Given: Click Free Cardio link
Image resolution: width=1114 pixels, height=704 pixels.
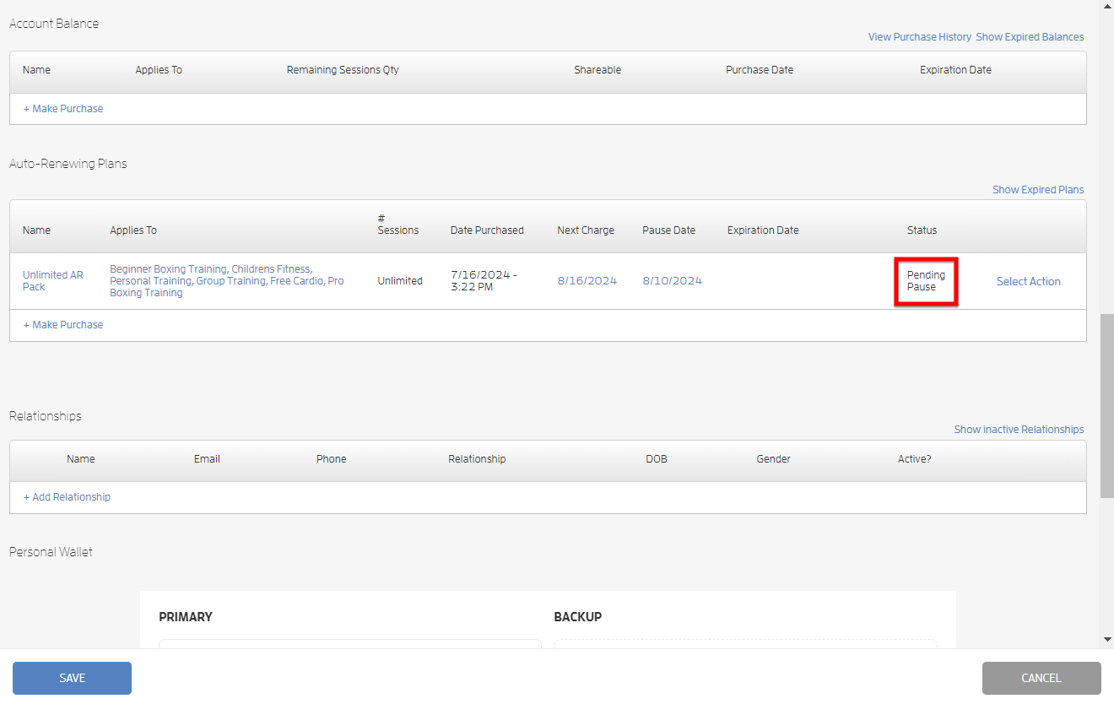Looking at the screenshot, I should pos(296,281).
